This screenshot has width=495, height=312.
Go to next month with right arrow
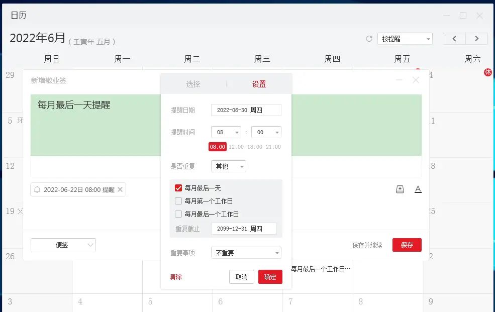click(476, 38)
